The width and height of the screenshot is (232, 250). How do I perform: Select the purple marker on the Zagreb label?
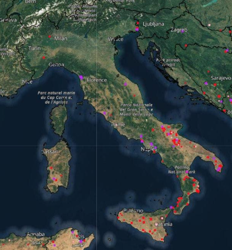coord(183,31)
